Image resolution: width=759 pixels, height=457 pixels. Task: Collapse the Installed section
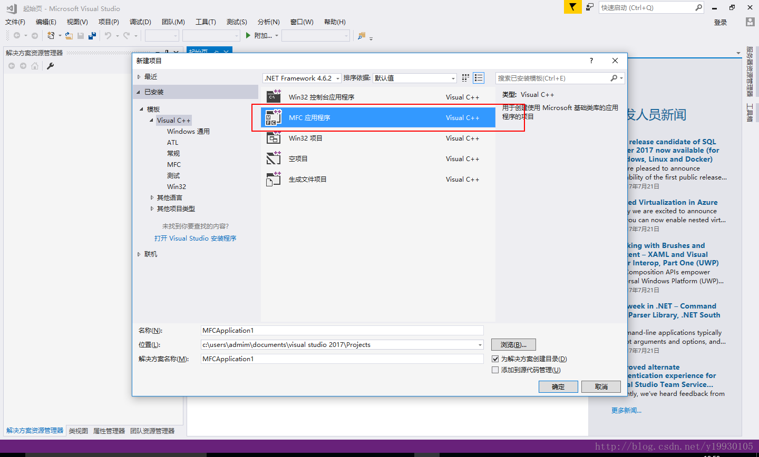pos(139,92)
